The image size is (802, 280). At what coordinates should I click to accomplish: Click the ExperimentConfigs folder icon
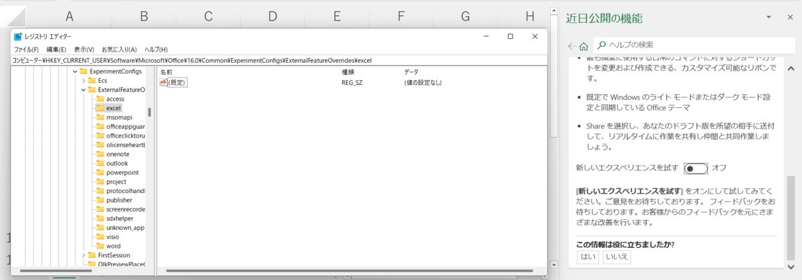pyautogui.click(x=84, y=71)
